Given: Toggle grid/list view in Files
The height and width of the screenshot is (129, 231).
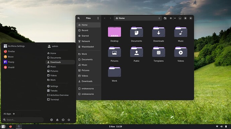Looking at the screenshot, I should pos(171,18).
